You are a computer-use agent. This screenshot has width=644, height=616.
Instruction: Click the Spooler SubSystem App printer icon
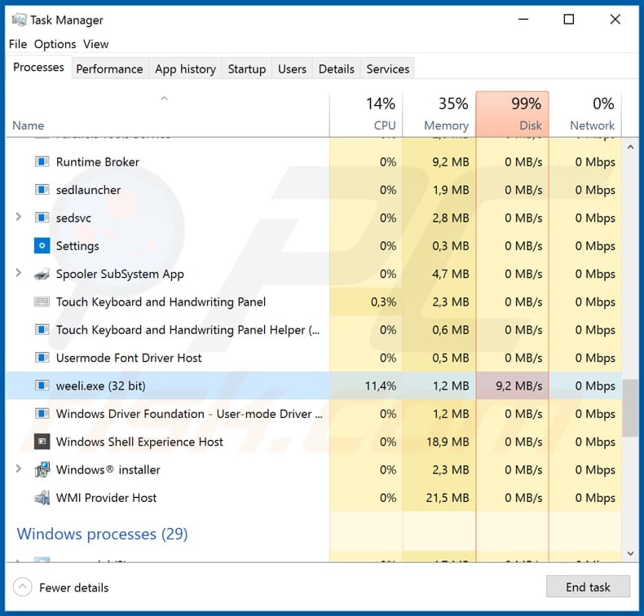point(42,274)
